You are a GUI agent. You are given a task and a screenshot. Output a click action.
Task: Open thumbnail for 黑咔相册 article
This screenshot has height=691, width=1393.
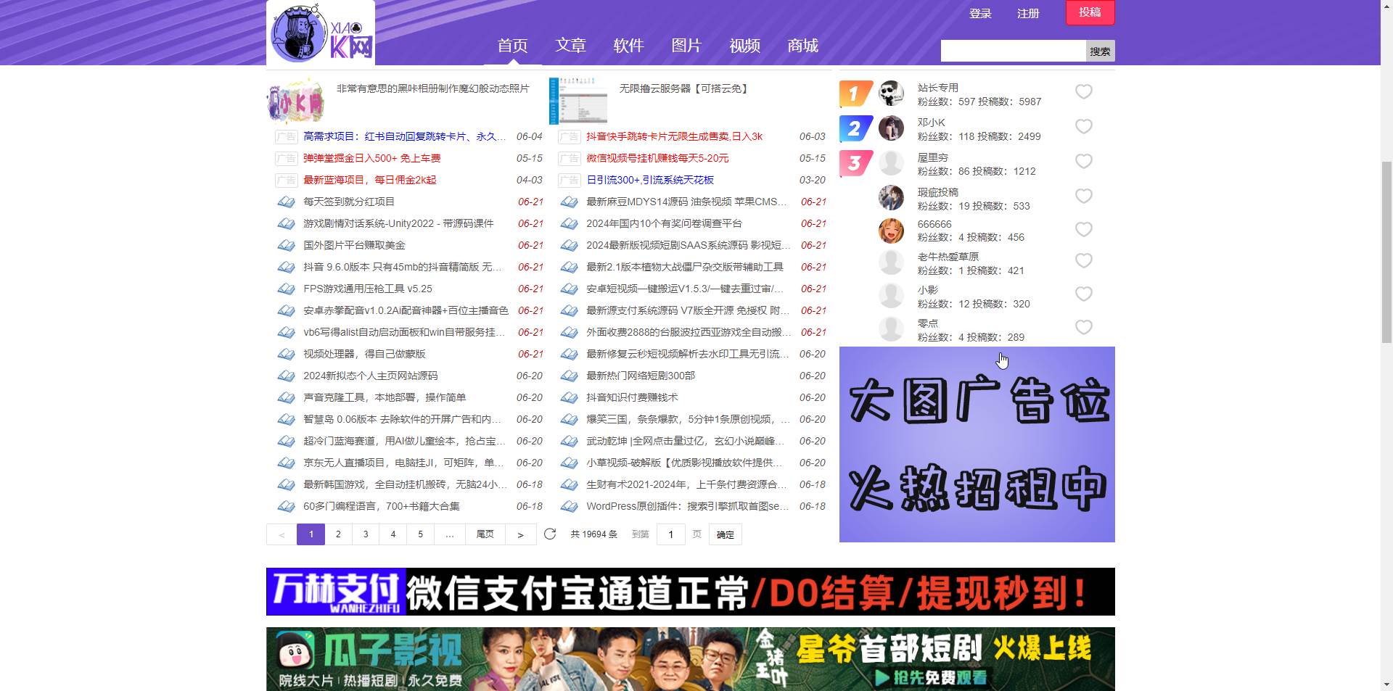295,100
